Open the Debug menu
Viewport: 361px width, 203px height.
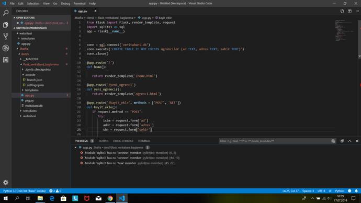coord(65,4)
